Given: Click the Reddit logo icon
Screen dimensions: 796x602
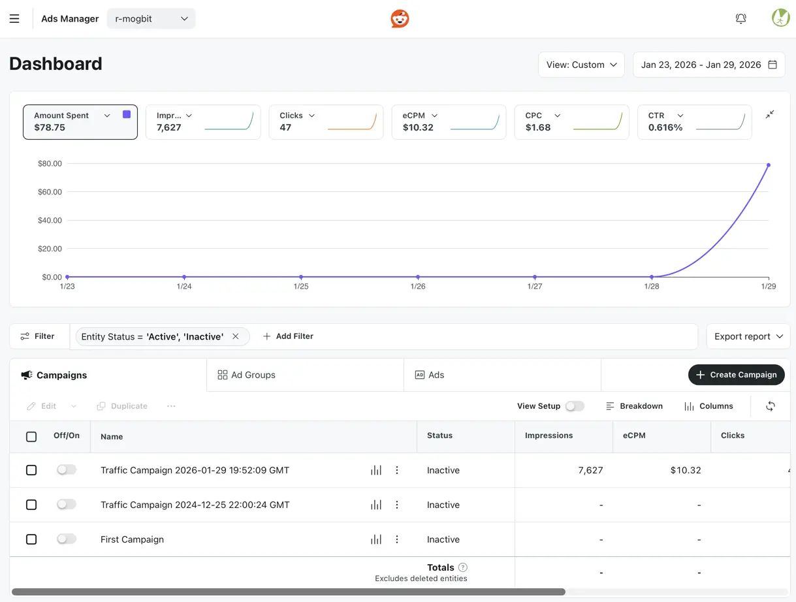Looking at the screenshot, I should coord(400,19).
